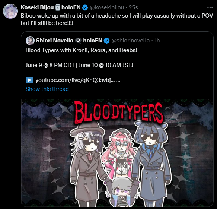Open the BLOODTYPERS stream thumbnail image
Screen dimensions: 217x209
point(117,153)
